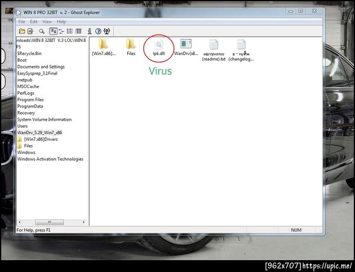Select the inetpub tree item
Image resolution: width=355 pixels, height=272 pixels.
[25, 80]
